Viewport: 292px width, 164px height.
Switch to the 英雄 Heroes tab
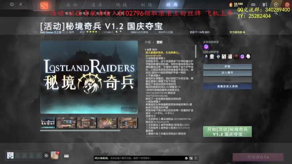72,5
